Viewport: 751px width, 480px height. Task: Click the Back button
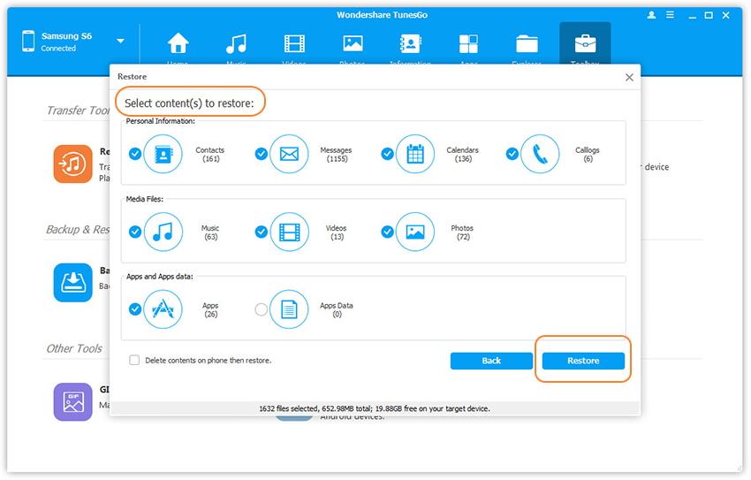[x=491, y=361]
